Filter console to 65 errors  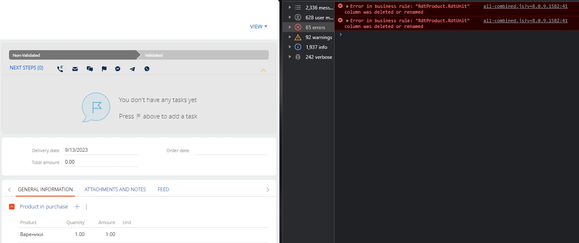[x=309, y=27]
